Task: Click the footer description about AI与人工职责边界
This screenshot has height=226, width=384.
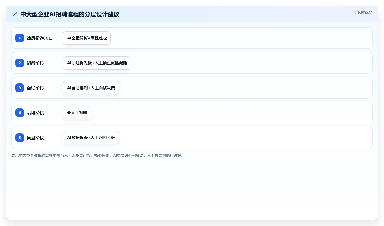Action: click(97, 155)
